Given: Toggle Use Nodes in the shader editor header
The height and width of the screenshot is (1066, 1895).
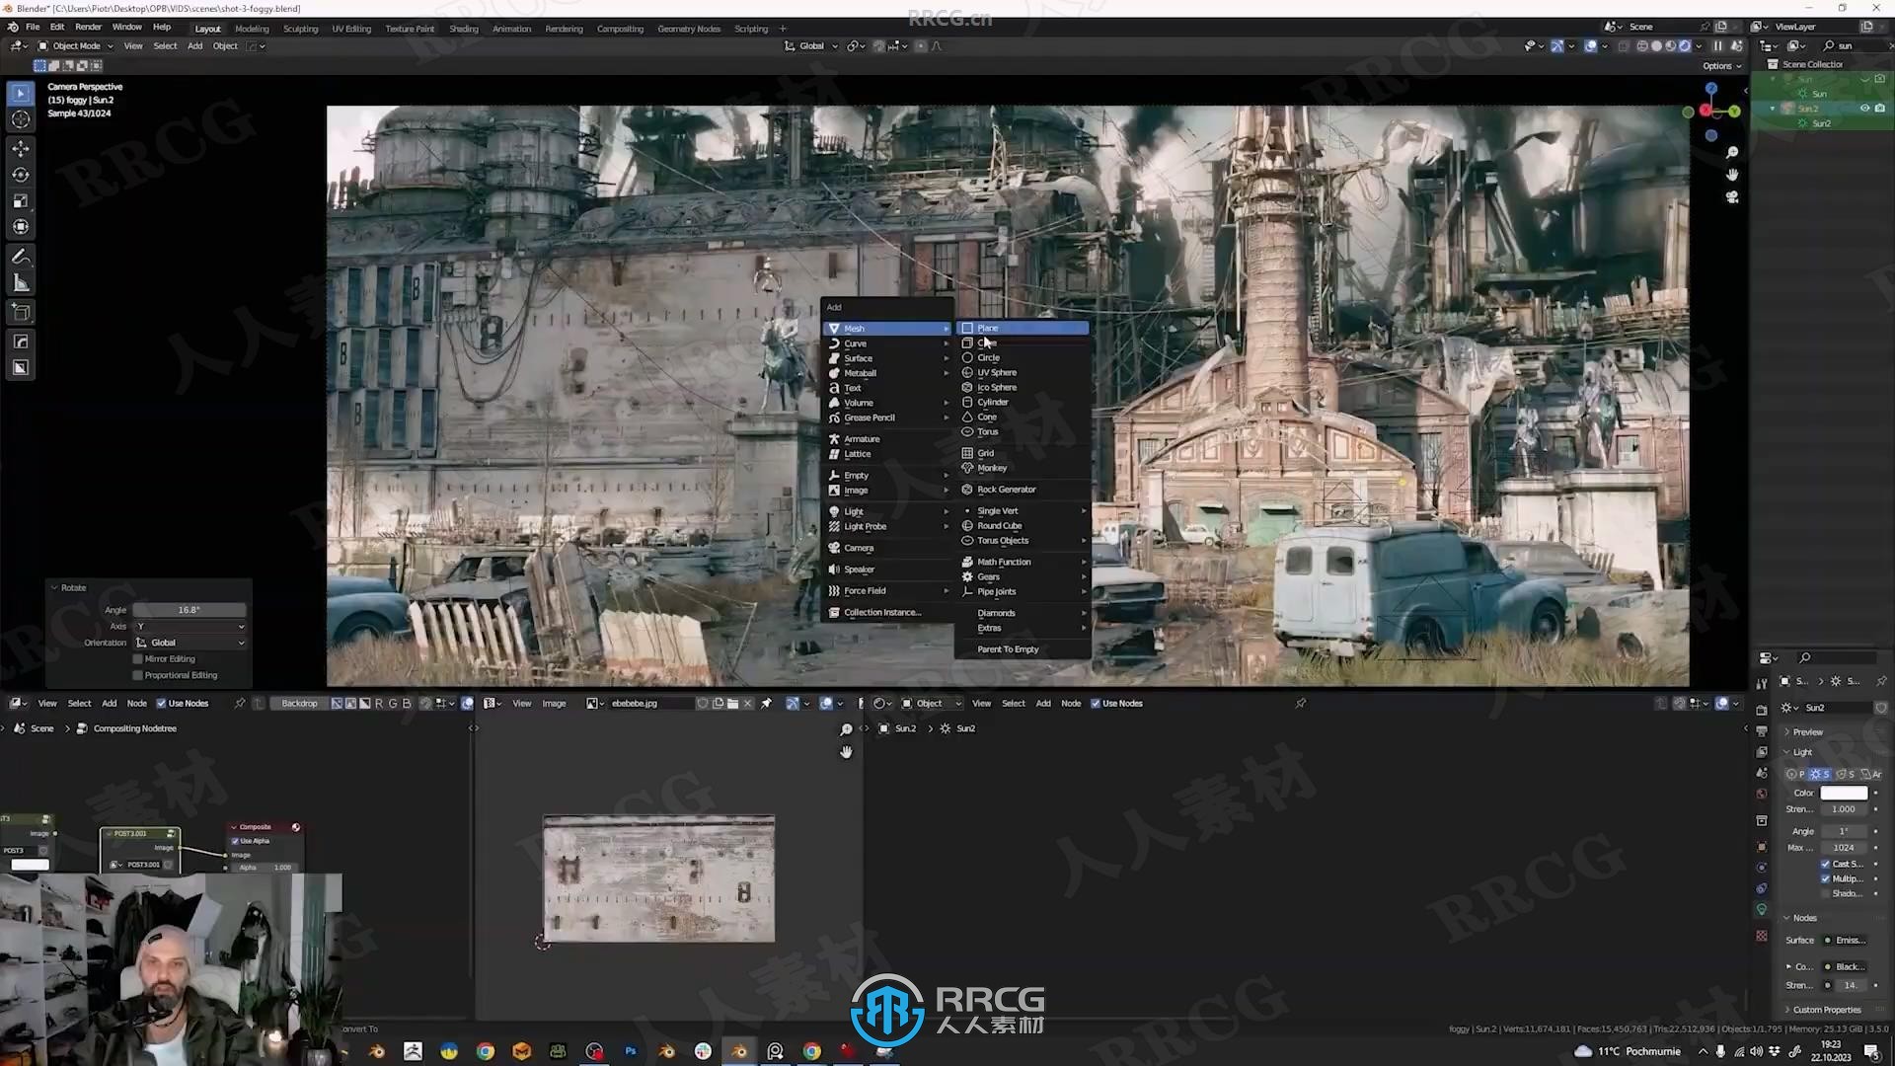Looking at the screenshot, I should click(1116, 704).
